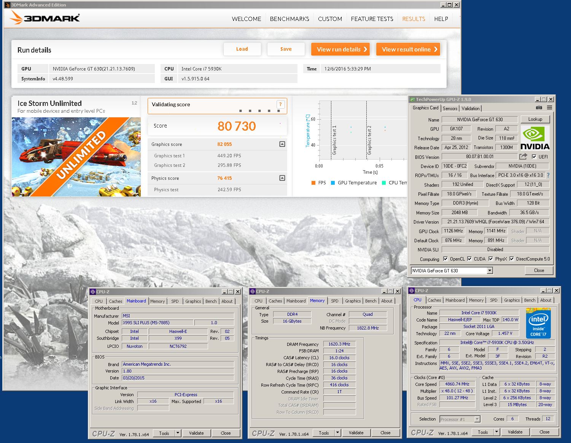Toggle the UEFI checkbox in GPU-Z

(534, 157)
